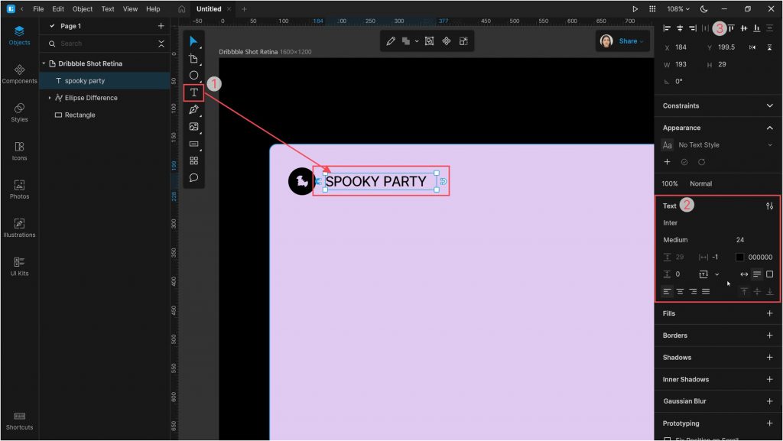Click the pencil Edit icon in top toolbar
The image size is (783, 441).
click(391, 41)
